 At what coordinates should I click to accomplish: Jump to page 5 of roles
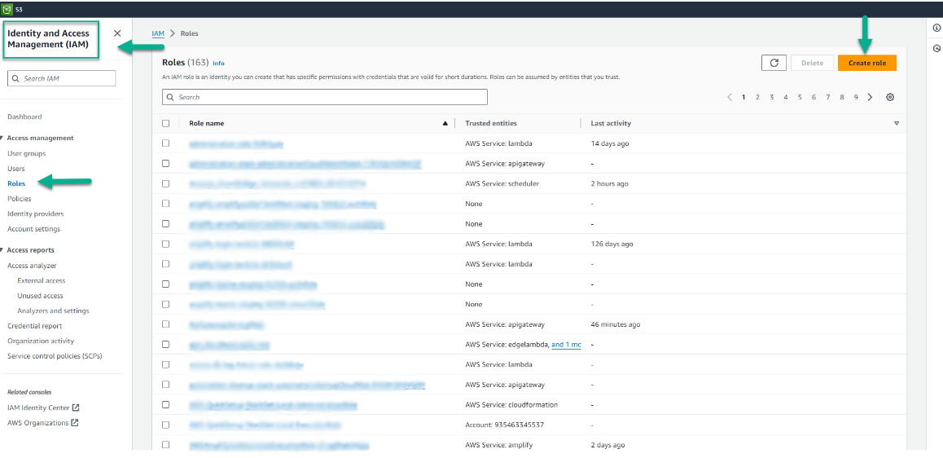(800, 97)
